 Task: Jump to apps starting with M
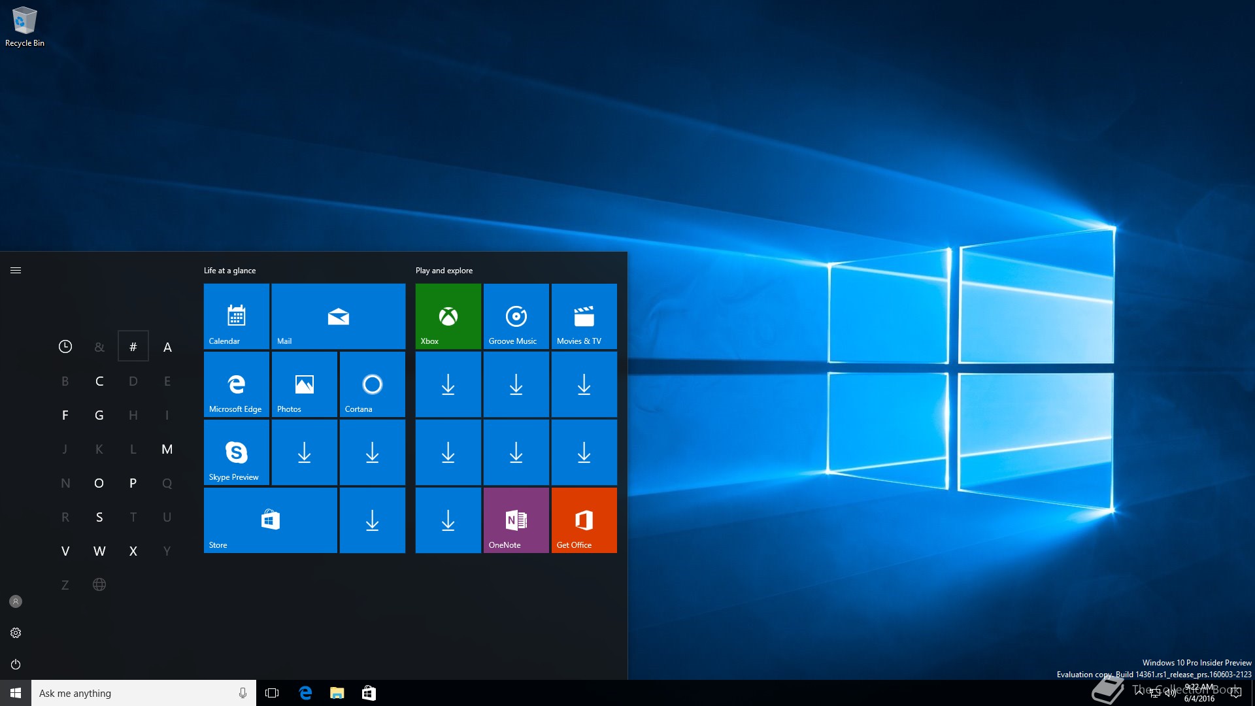[x=167, y=449]
